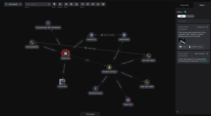Open the Timeline panel
211x116 pixels.
(x=90, y=114)
